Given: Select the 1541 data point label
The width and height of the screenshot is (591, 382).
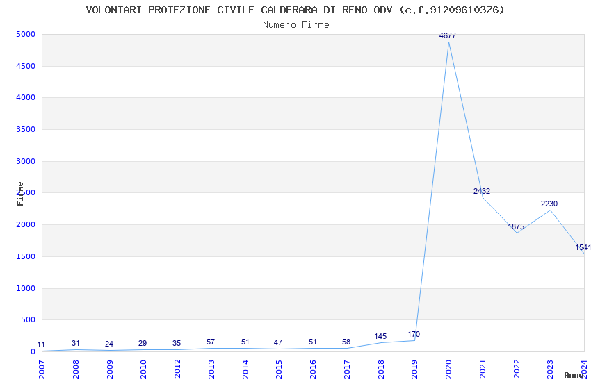Looking at the screenshot, I should pos(583,247).
